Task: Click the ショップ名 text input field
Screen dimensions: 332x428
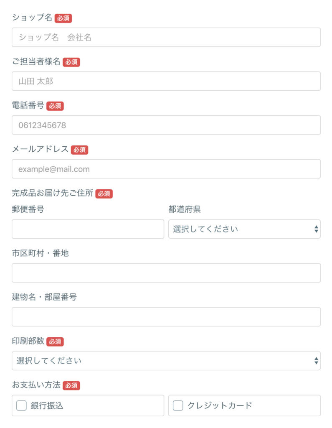Action: tap(166, 37)
